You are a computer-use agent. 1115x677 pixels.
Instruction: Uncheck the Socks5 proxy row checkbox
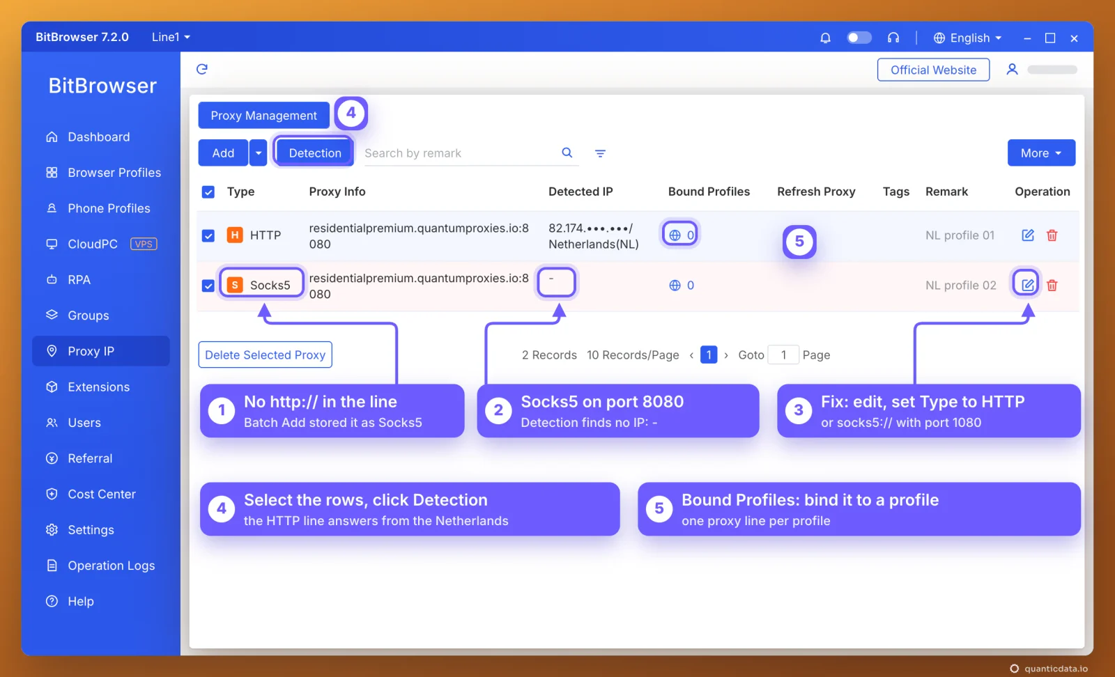tap(208, 286)
